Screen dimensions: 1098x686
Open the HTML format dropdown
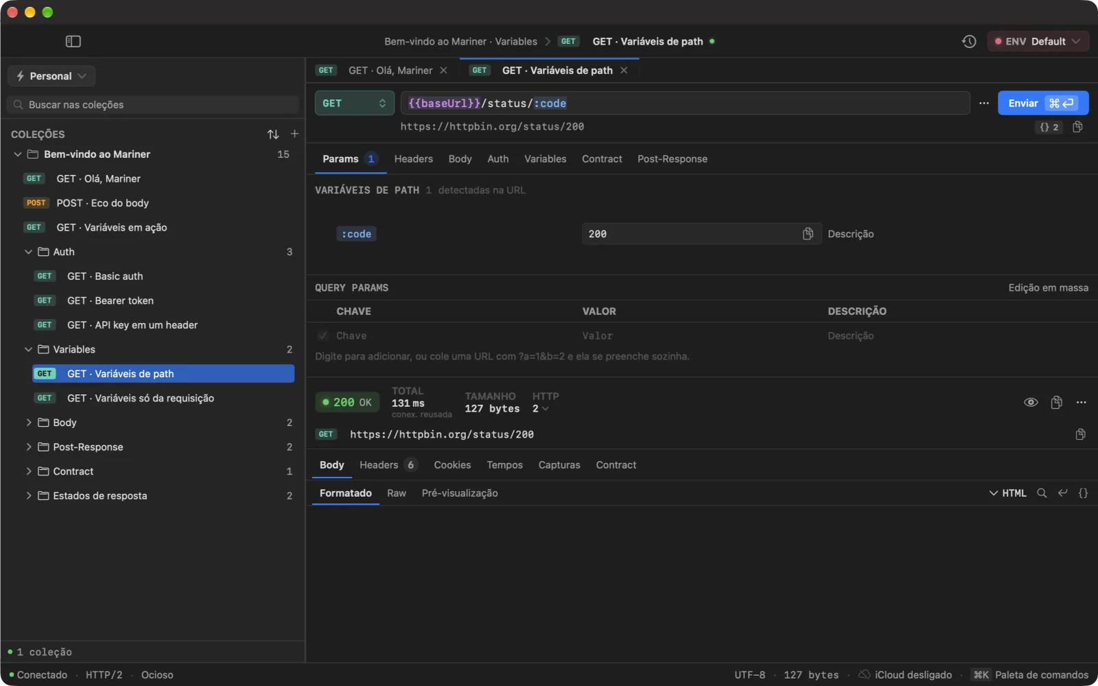[x=1007, y=493]
